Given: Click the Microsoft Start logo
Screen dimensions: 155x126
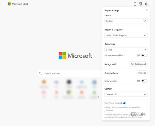Looking at the screenshot, I should tap(18, 4).
